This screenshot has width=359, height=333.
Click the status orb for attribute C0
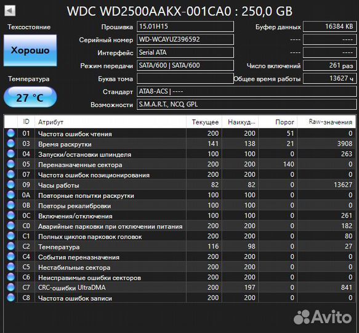10,226
